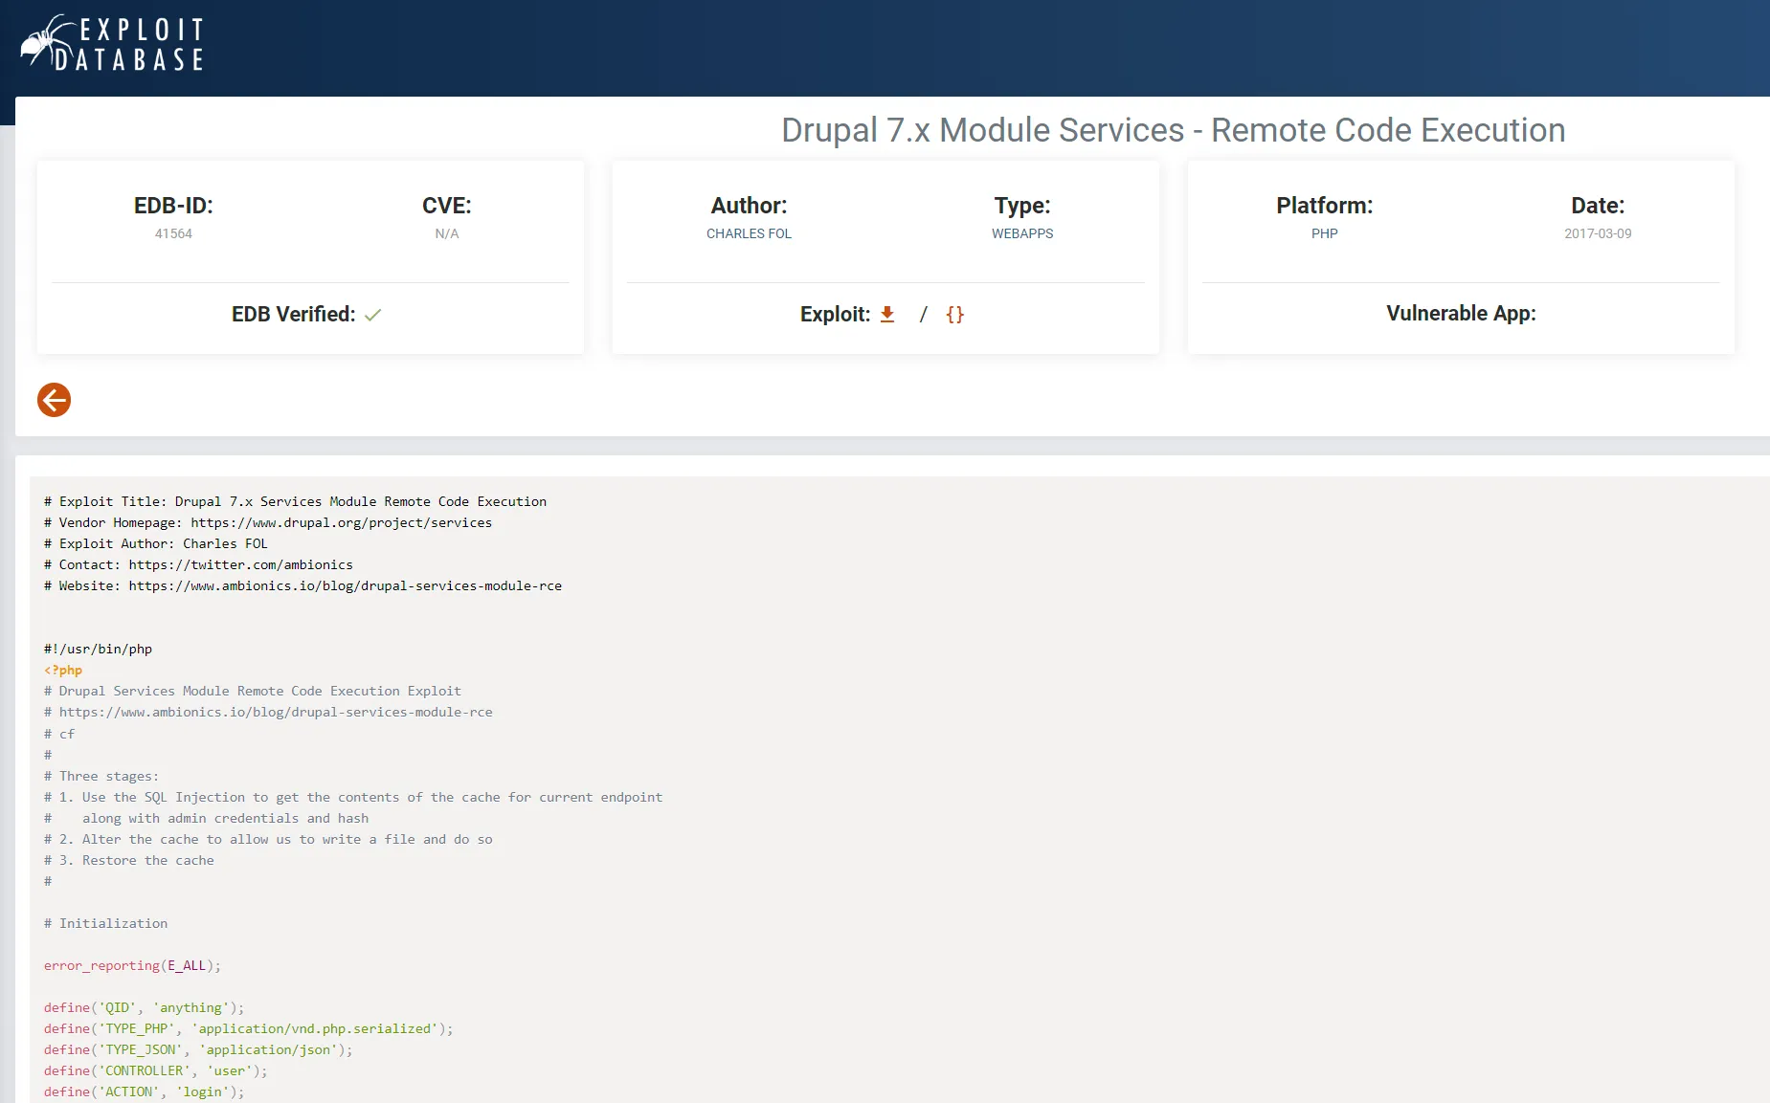Viewport: 1770px width, 1103px height.
Task: View raw exploit with braces icon
Action: (954, 314)
